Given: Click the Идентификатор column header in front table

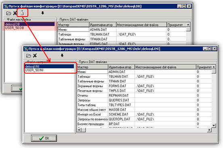Looking at the screenshot, I should [121, 67].
